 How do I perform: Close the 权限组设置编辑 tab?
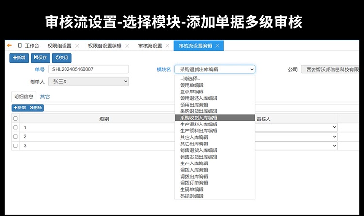click(x=127, y=46)
